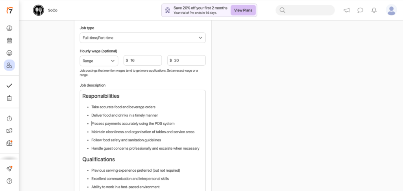The image size is (403, 191).
Task: Open the stopwatch time clocking icon
Action: [x=9, y=119]
